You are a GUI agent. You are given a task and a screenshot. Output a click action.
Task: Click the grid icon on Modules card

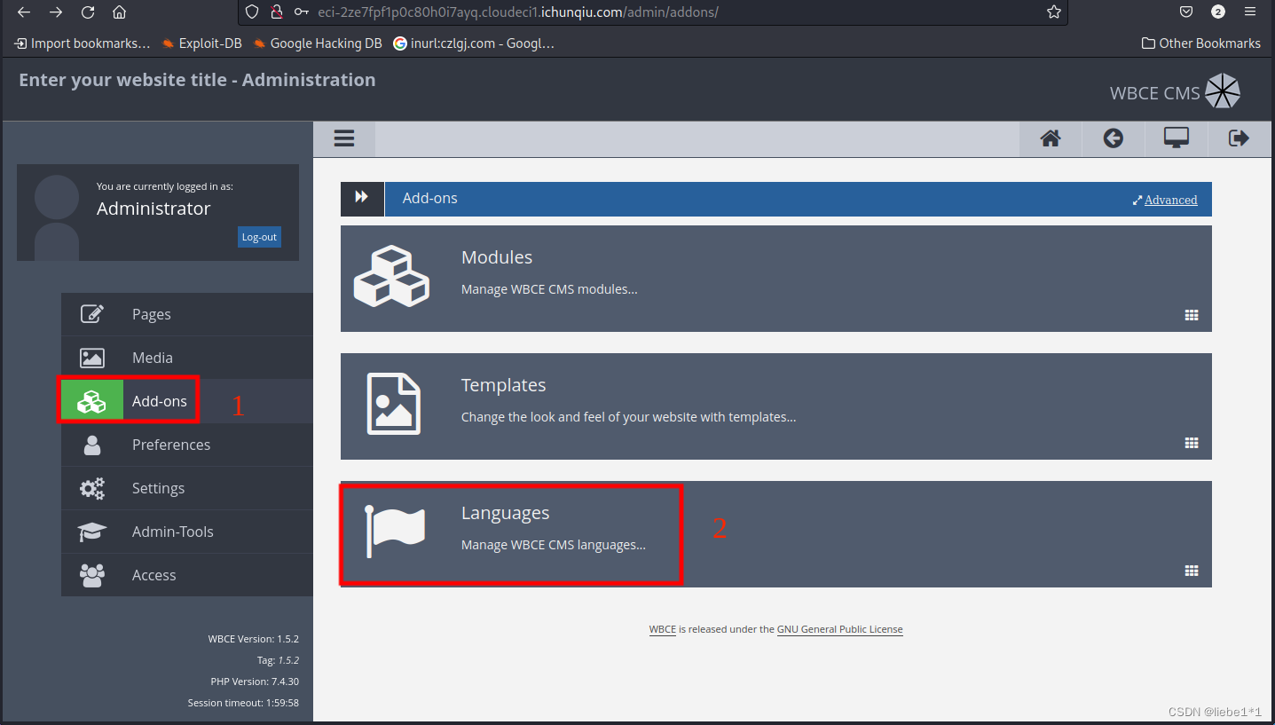pyautogui.click(x=1192, y=315)
